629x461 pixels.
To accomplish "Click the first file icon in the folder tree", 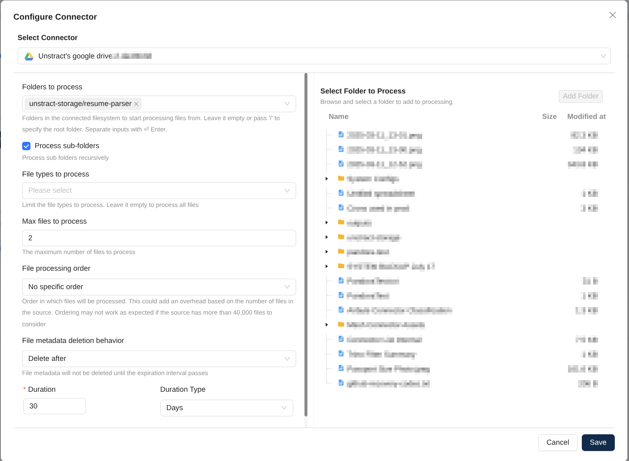I will pyautogui.click(x=341, y=135).
